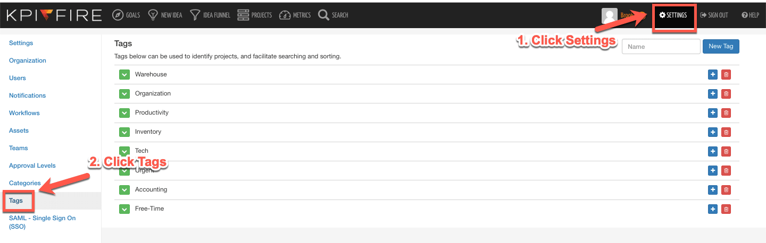Click Sign Out in the top bar
766x243 pixels.
click(x=714, y=15)
